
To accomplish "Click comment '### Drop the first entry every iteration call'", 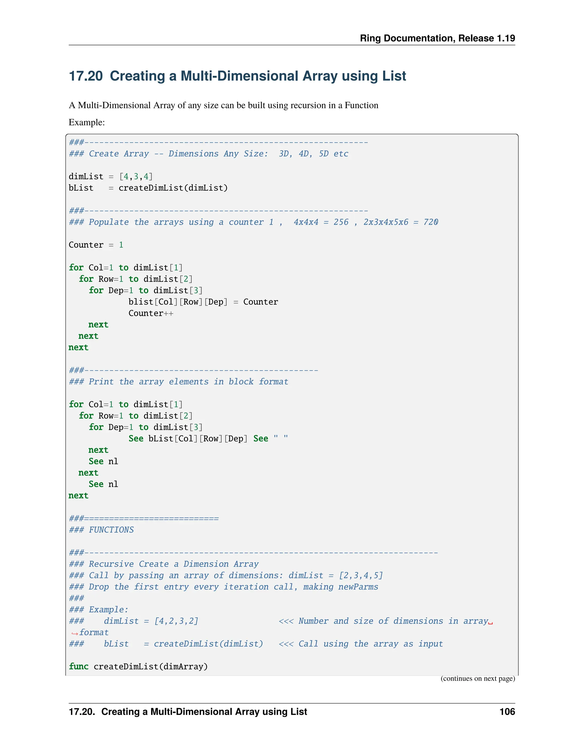I will point(224,587).
